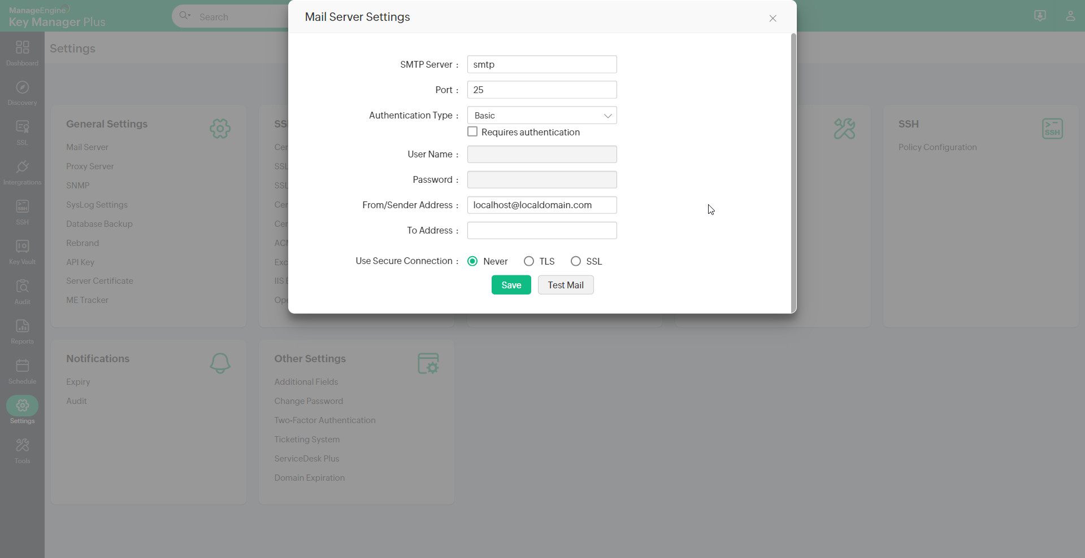Go to the SSH sidebar item
Screen dimensions: 1085x558
22,207
